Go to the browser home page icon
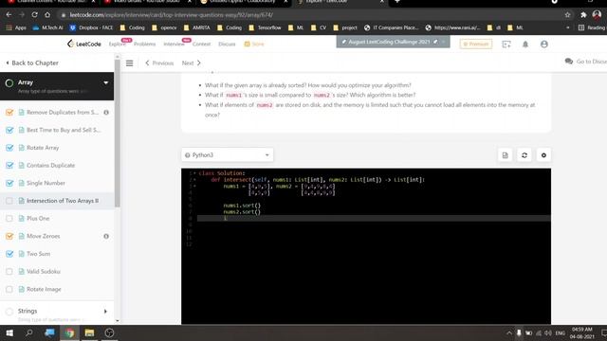Screen dimensions: 607x341 pos(47,15)
